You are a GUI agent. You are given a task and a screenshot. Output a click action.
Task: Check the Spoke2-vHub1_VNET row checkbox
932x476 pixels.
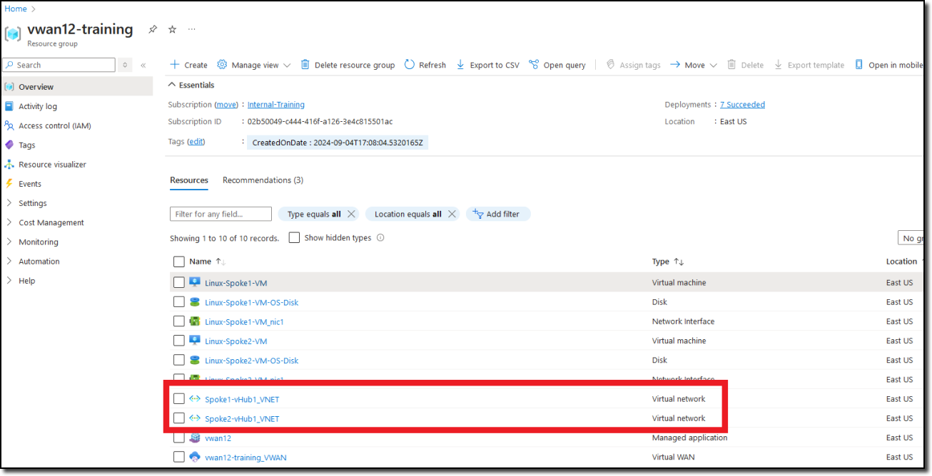[179, 418]
